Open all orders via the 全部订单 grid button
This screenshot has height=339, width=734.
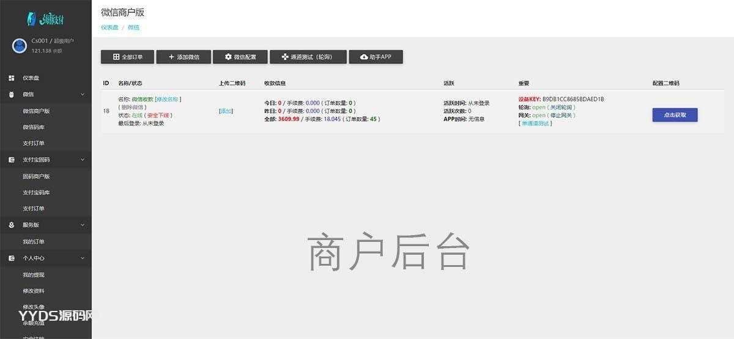128,57
